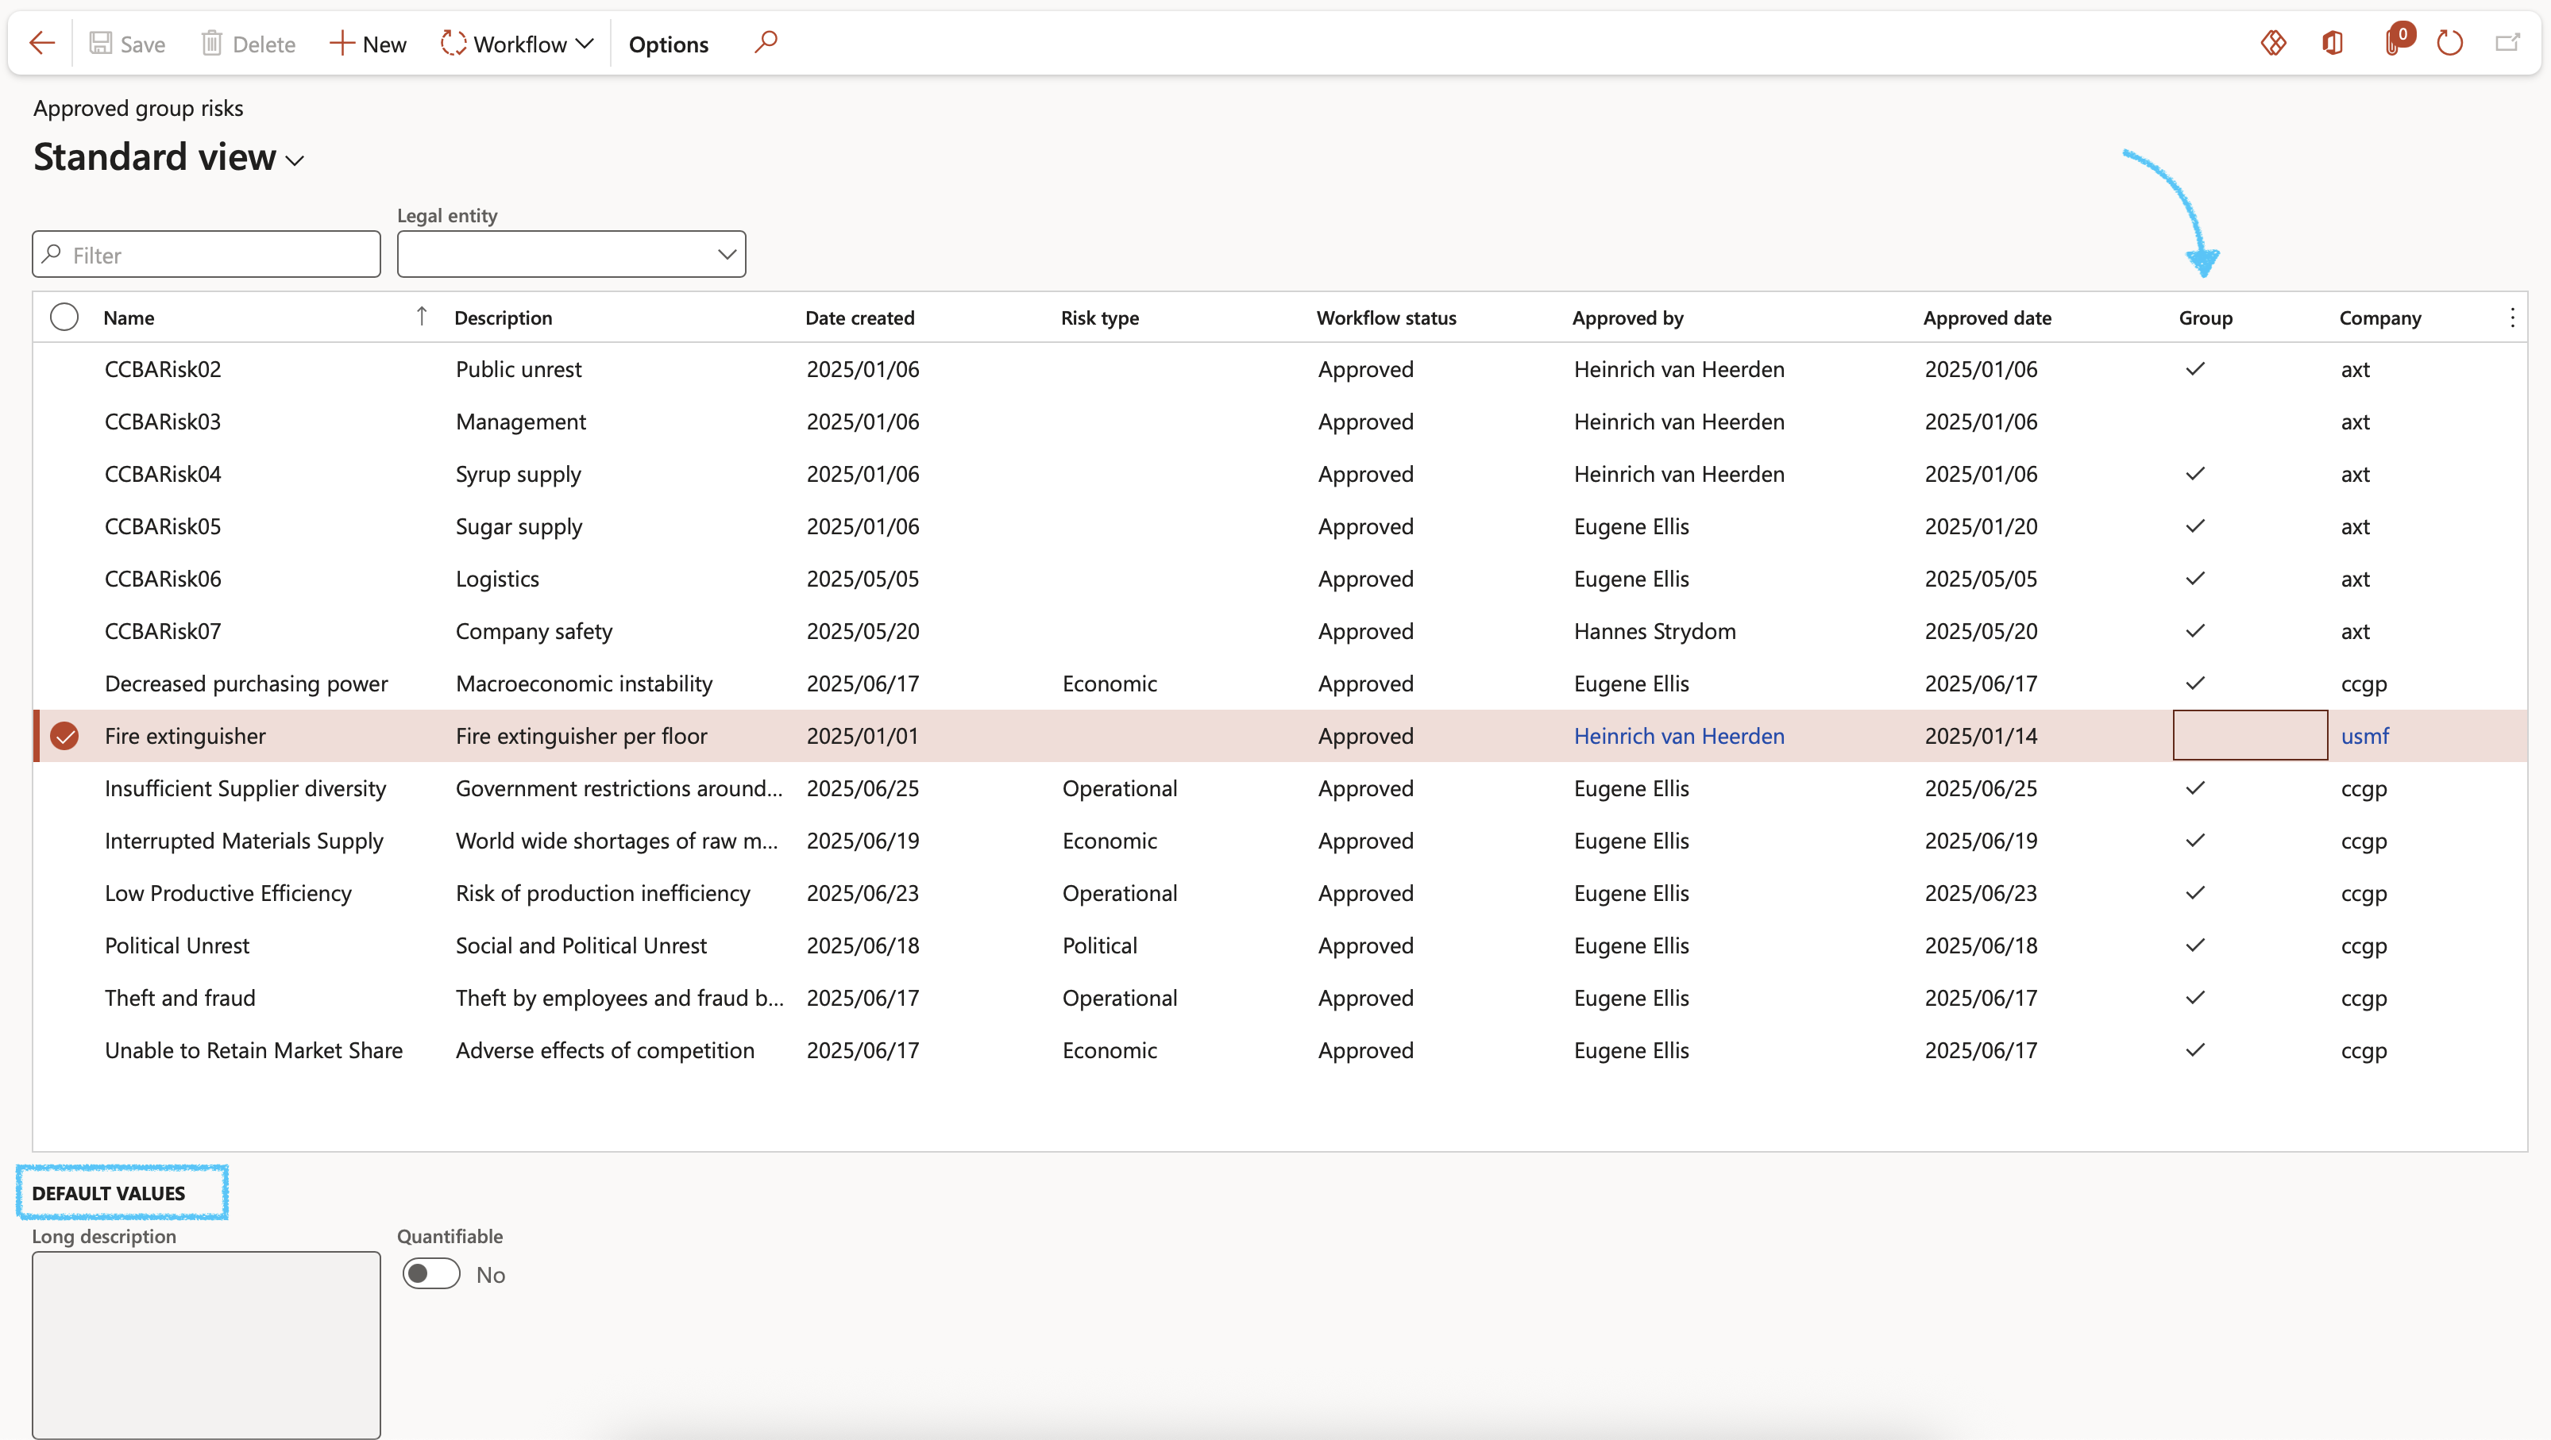The height and width of the screenshot is (1440, 2551).
Task: Click the Company safety description cell
Action: pyautogui.click(x=534, y=631)
